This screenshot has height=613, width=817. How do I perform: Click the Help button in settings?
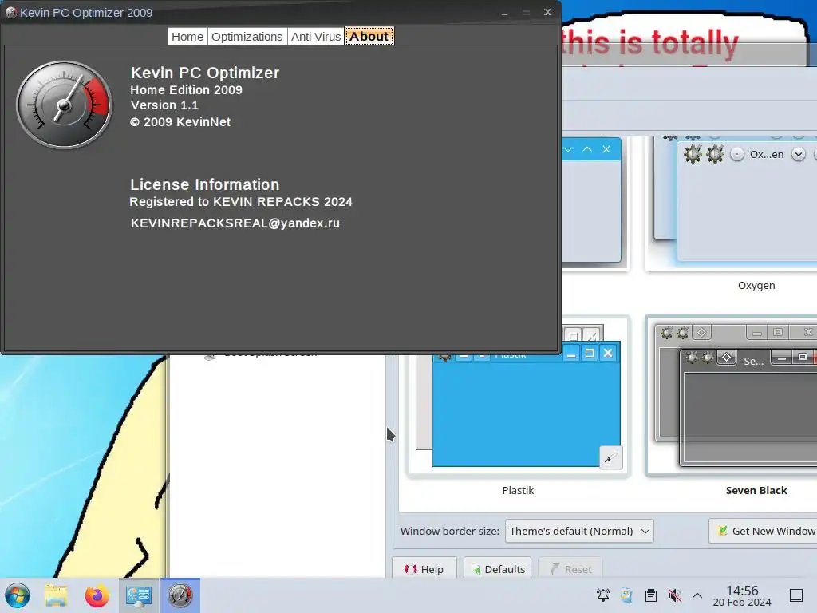424,569
